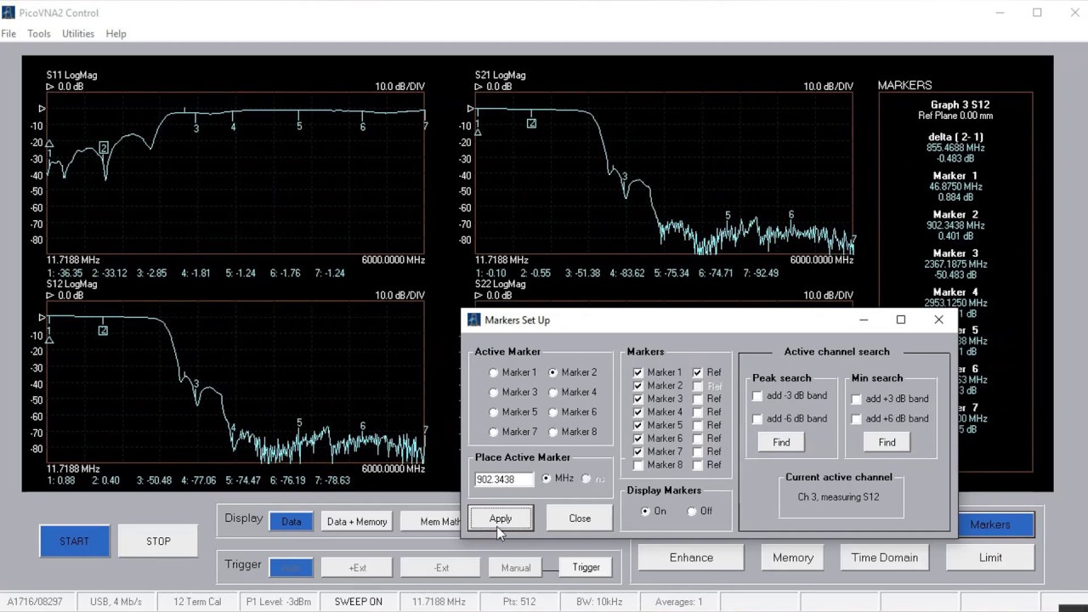Click the S11 LogMag graph title
This screenshot has width=1088, height=612.
click(x=71, y=75)
